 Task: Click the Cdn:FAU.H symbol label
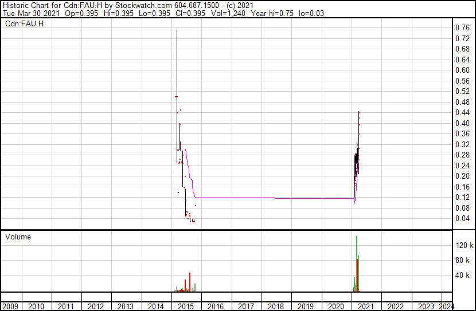coord(24,23)
